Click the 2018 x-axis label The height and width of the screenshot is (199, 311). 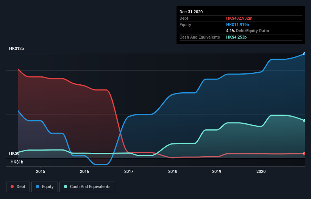coord(173,171)
